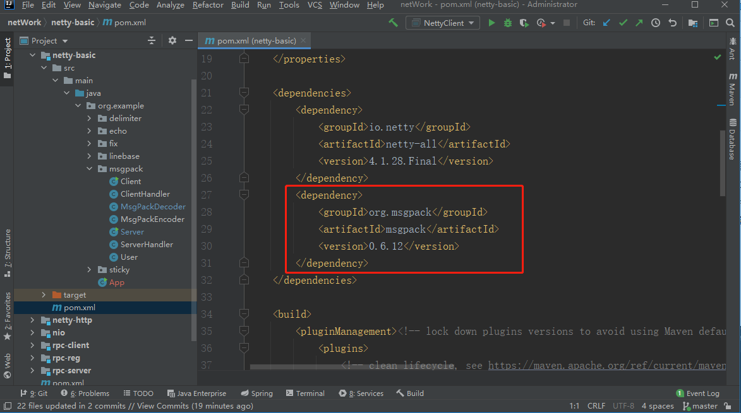Open the VCS menu
741x413 pixels.
click(315, 4)
